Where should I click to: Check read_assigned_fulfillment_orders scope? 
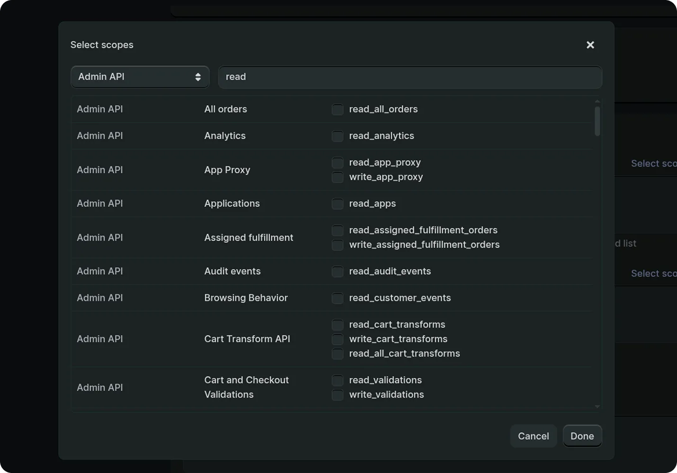[x=337, y=230]
